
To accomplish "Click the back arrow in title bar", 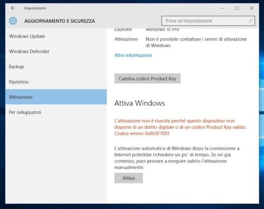I will tap(13, 8).
